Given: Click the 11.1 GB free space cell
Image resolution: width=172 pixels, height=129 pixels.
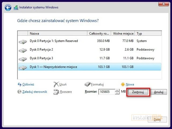Looking at the screenshot, I should click(128, 58).
